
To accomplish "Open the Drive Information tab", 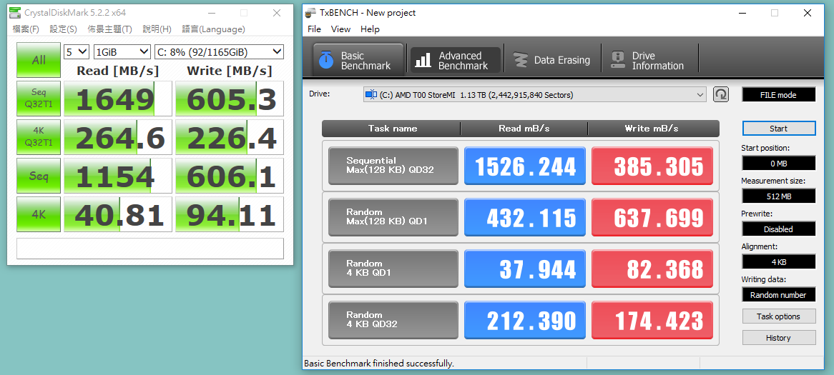I will [x=649, y=60].
